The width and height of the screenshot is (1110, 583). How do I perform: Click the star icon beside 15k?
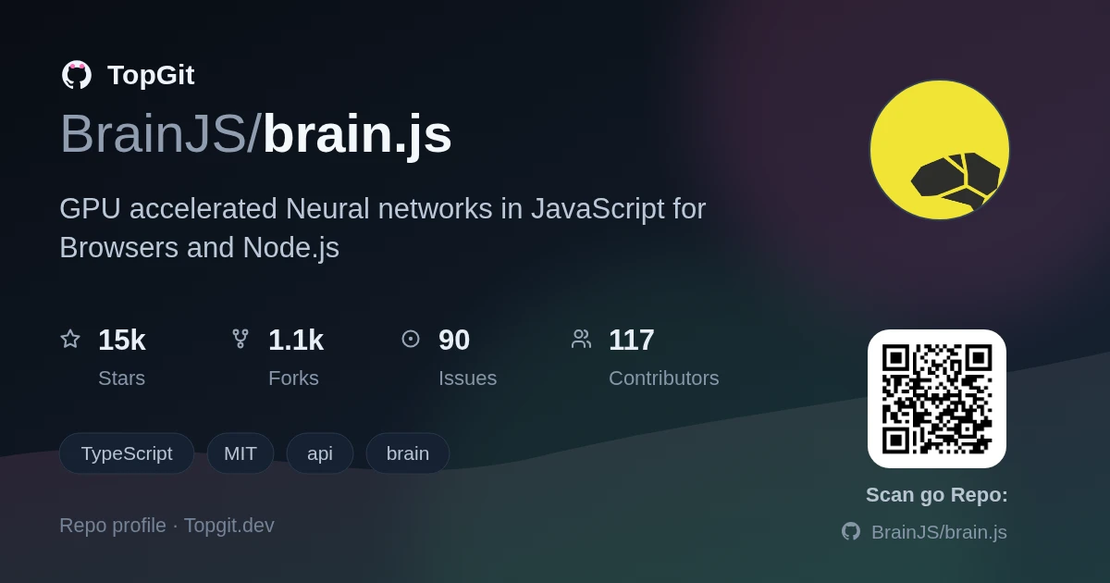(x=70, y=339)
